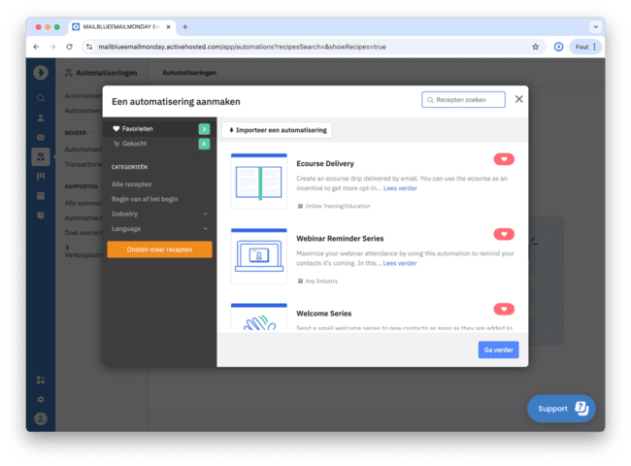Select the Automations sidebar icon

coord(41,156)
